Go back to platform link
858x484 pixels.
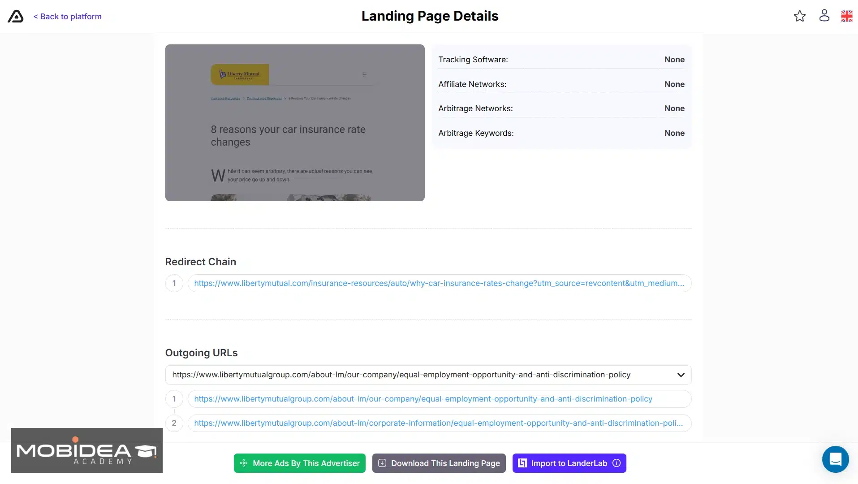68,17
